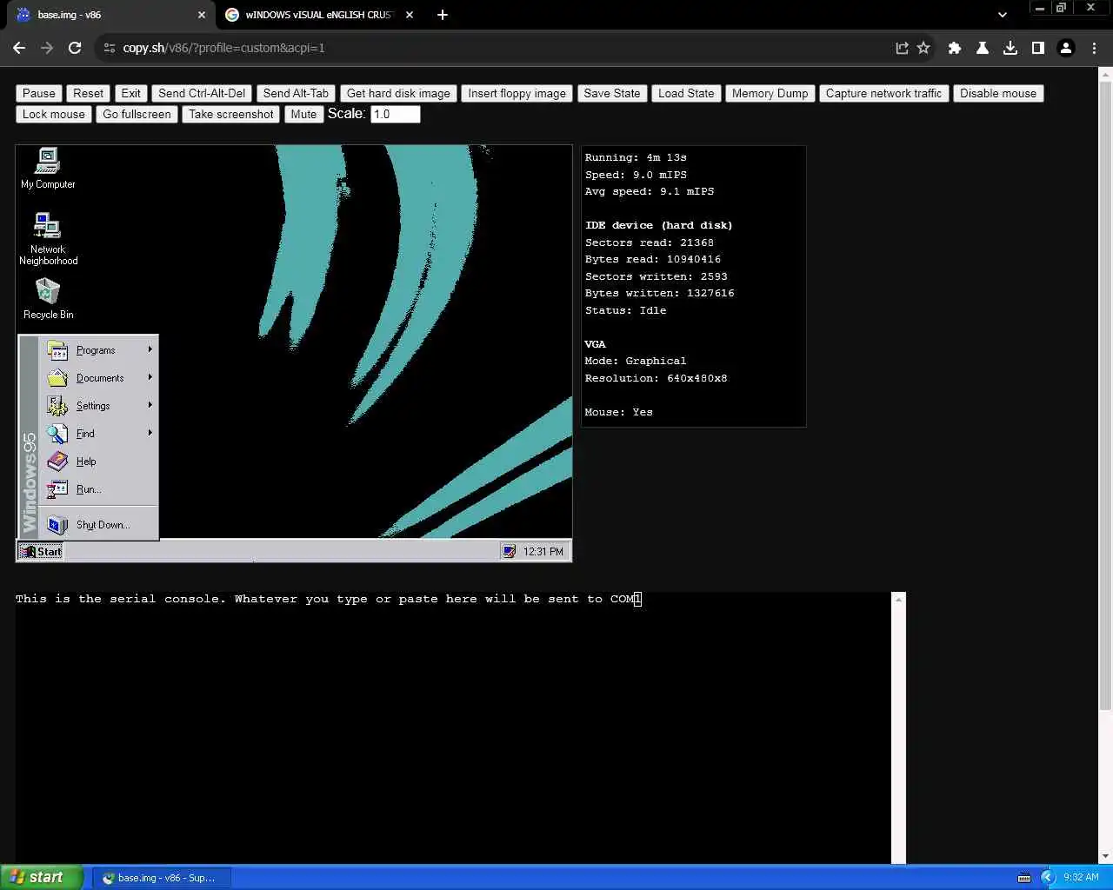This screenshot has height=890, width=1113.
Task: Toggle the Mute button
Action: pyautogui.click(x=303, y=114)
